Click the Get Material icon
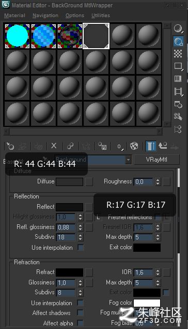188x329 pixels. 10,146
